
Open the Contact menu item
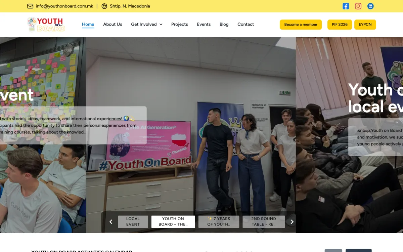[x=246, y=24]
